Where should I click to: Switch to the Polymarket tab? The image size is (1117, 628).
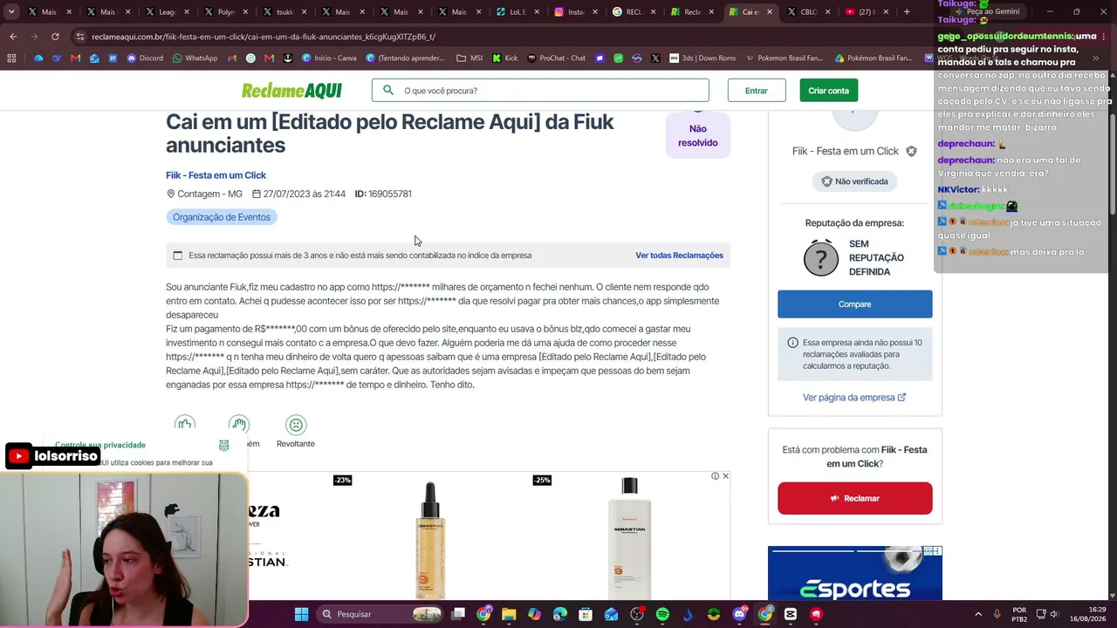coord(226,12)
